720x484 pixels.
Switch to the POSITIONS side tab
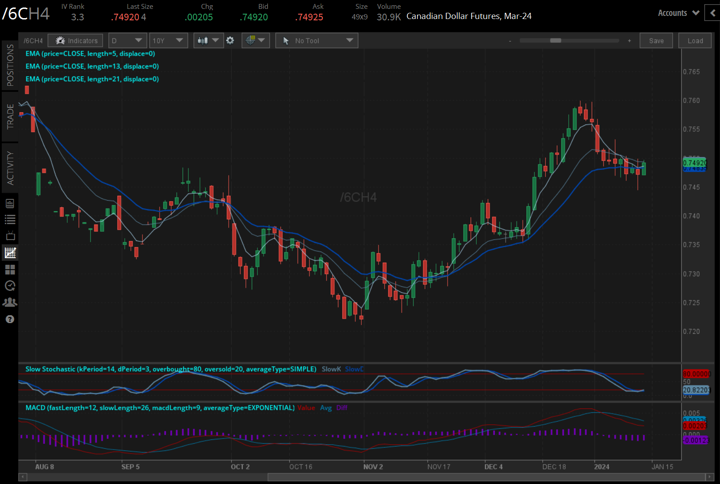tap(10, 65)
